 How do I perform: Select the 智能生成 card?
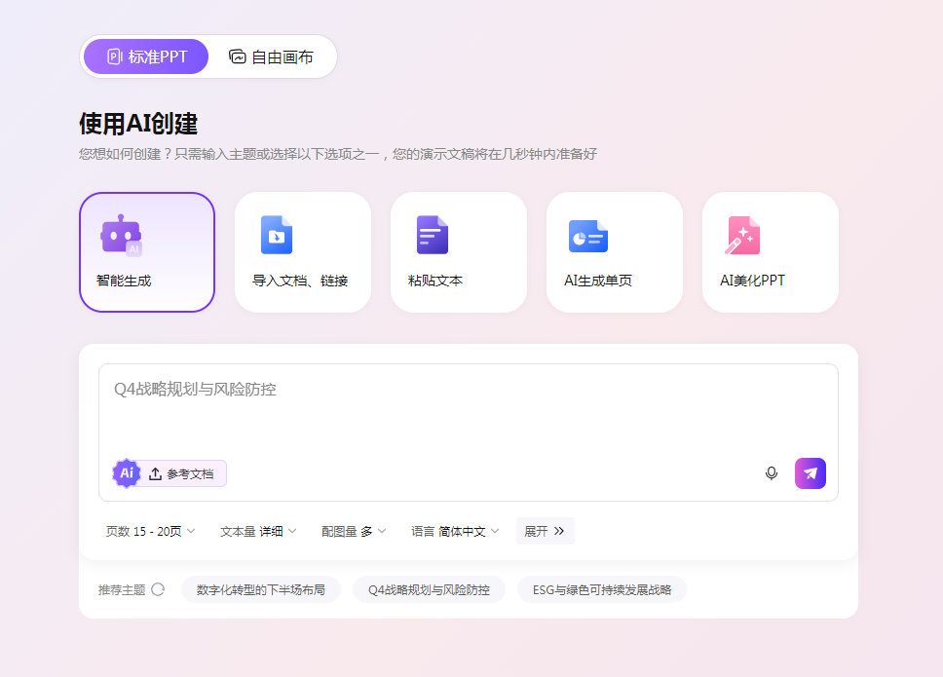(x=147, y=252)
